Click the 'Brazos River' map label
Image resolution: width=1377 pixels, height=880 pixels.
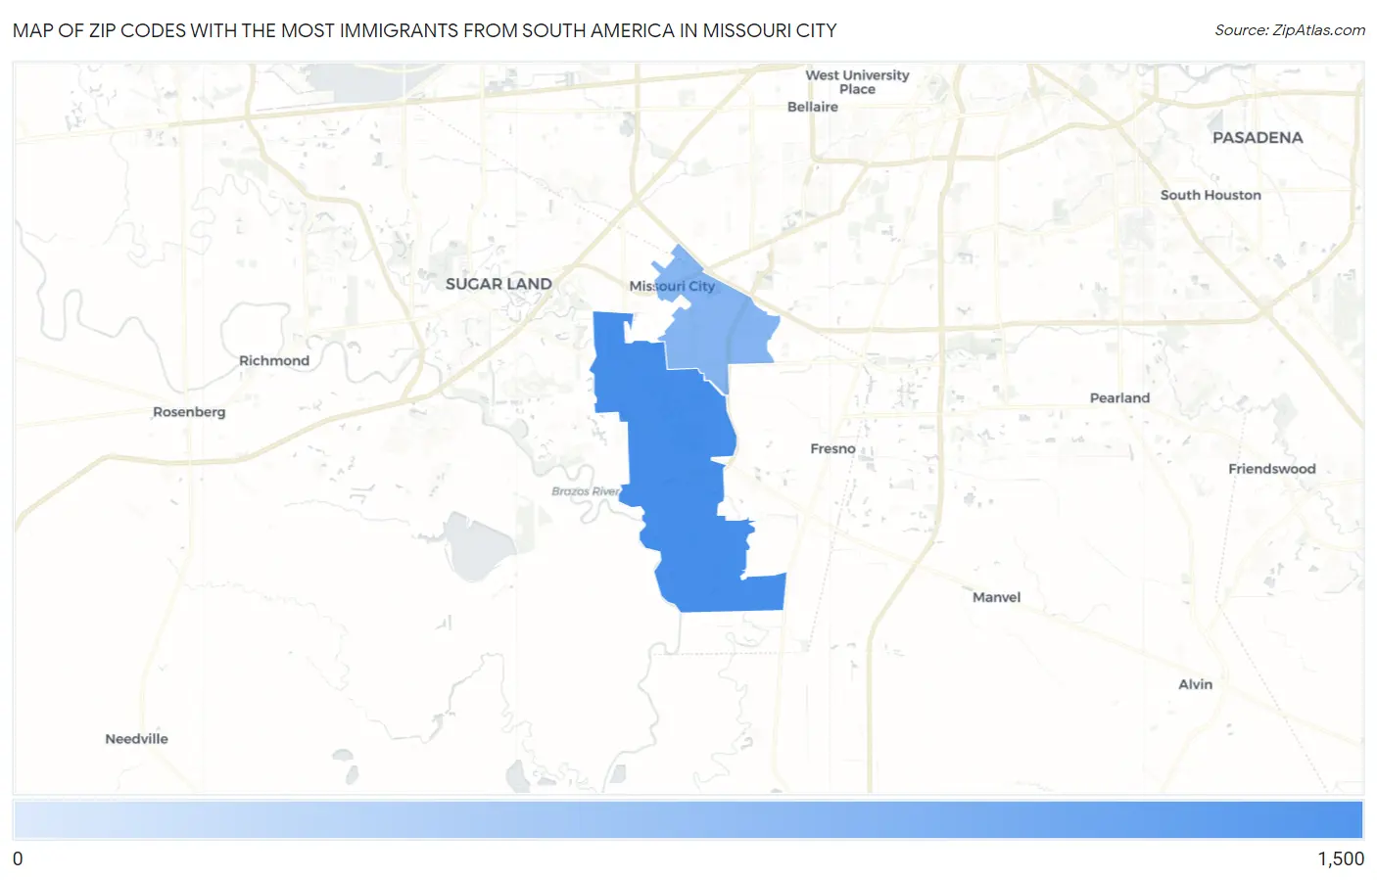point(586,491)
